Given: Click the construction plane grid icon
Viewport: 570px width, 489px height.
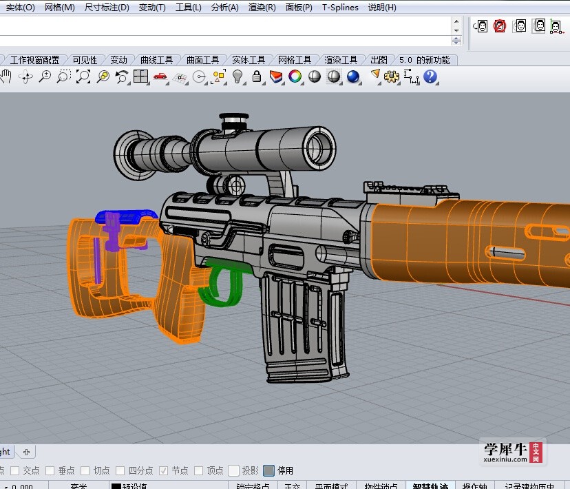Looking at the screenshot, I should coord(180,76).
